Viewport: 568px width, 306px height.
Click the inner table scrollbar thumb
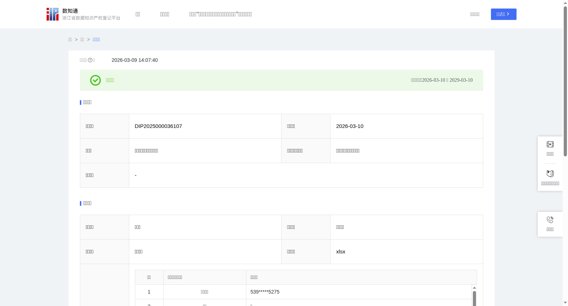tap(474, 299)
